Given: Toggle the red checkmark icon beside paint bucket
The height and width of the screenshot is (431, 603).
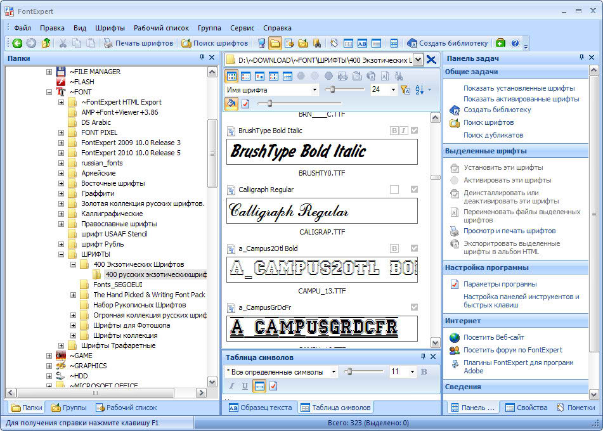Looking at the screenshot, I should tap(245, 103).
